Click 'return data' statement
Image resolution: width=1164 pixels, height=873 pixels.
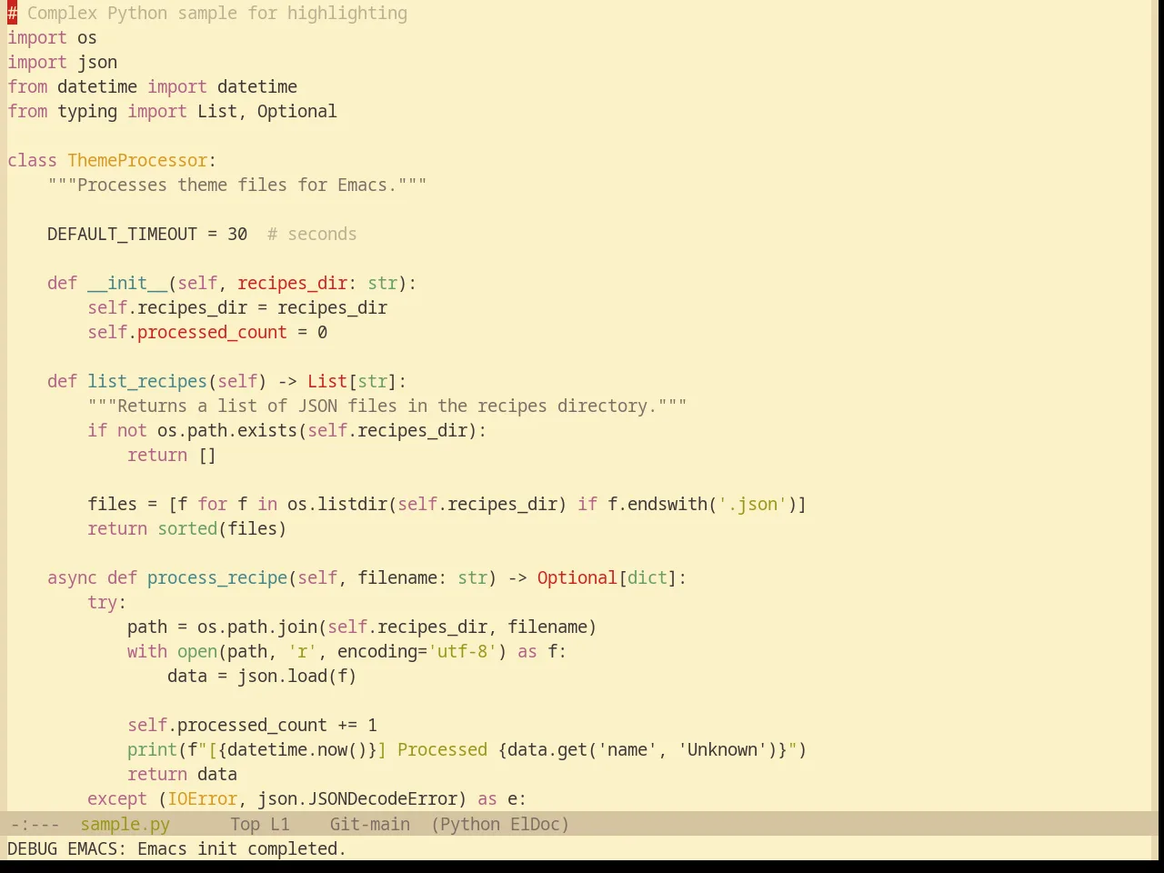coord(182,774)
